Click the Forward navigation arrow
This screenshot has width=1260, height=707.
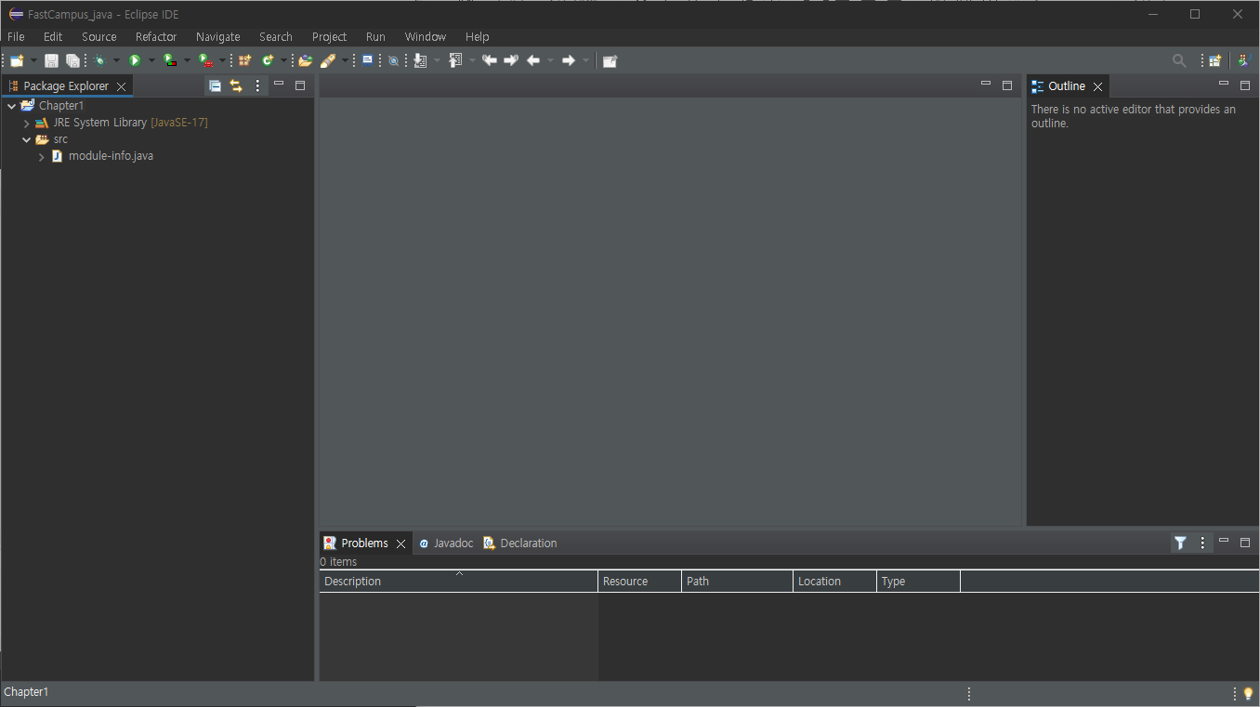pos(569,60)
